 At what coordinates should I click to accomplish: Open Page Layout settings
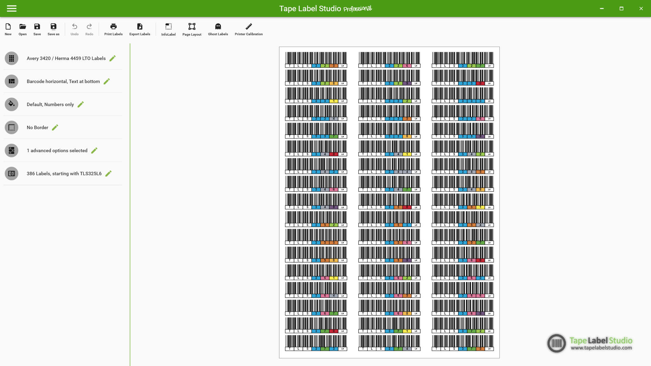[192, 29]
